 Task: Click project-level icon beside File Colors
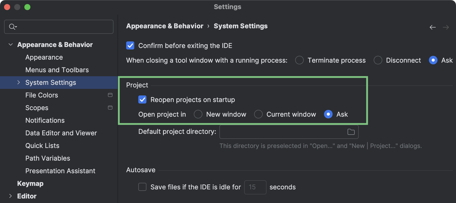[110, 95]
